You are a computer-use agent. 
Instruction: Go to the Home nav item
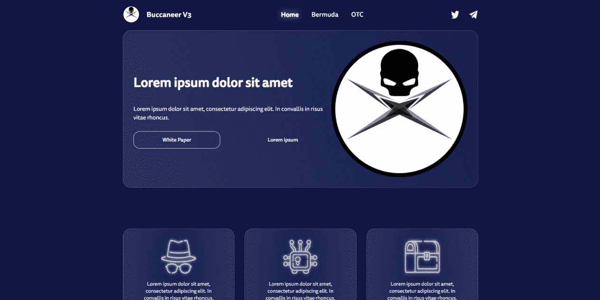(x=290, y=15)
